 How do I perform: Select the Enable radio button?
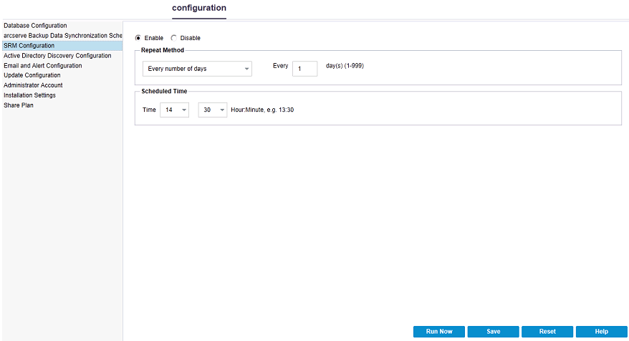click(x=138, y=38)
